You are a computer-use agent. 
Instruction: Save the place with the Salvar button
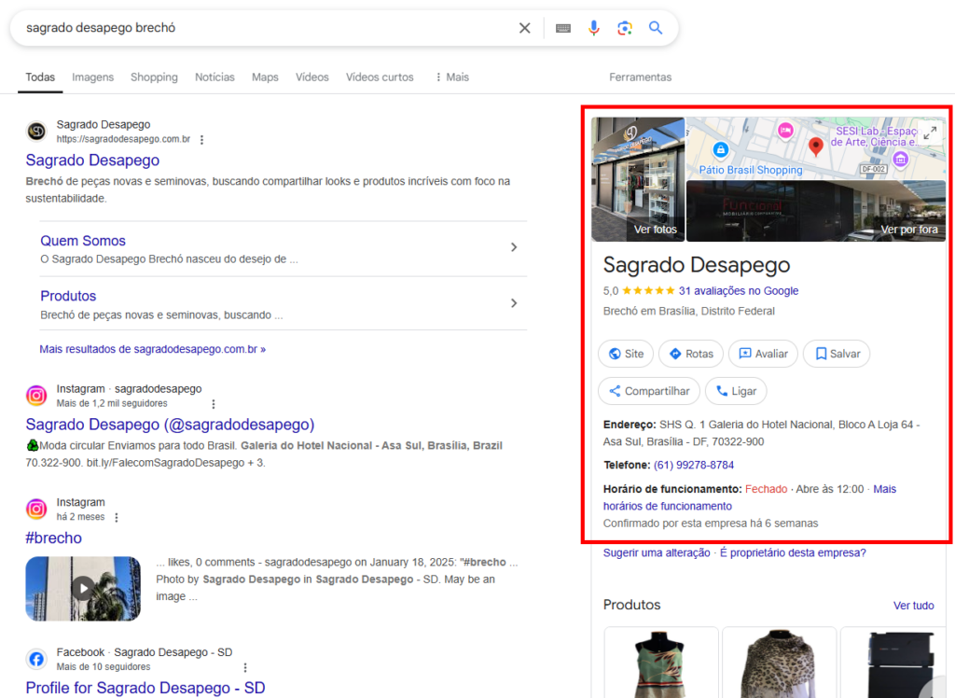837,354
